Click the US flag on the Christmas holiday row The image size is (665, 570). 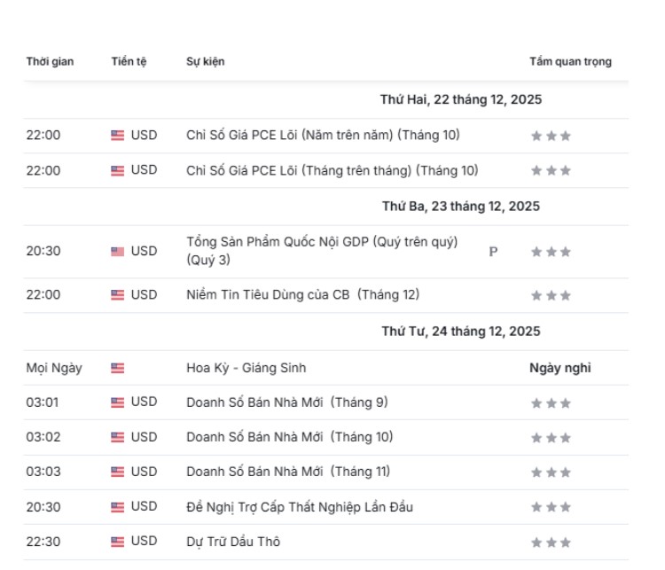[x=118, y=368]
